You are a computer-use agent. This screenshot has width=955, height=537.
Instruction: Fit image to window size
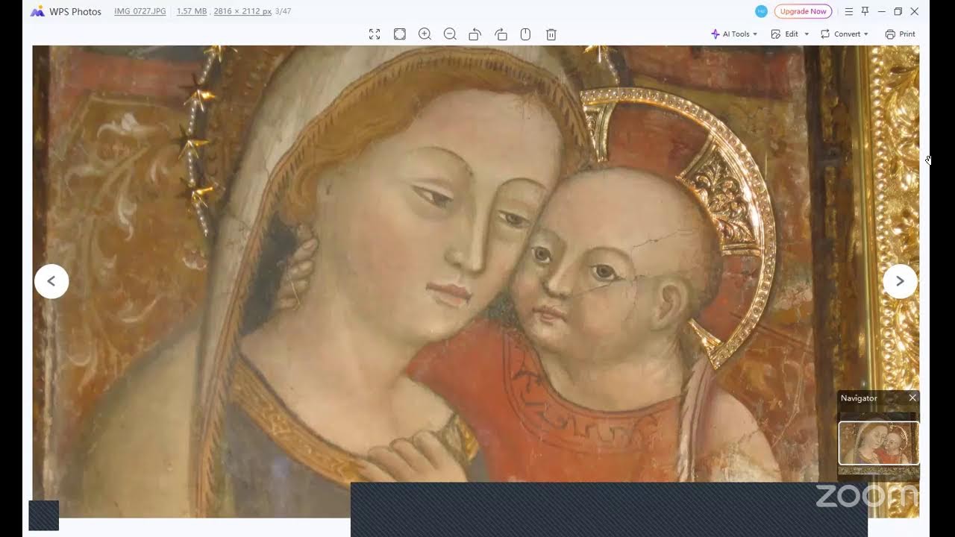(400, 34)
